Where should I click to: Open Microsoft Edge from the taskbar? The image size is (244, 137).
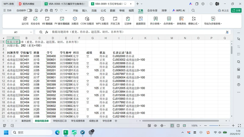57,132
